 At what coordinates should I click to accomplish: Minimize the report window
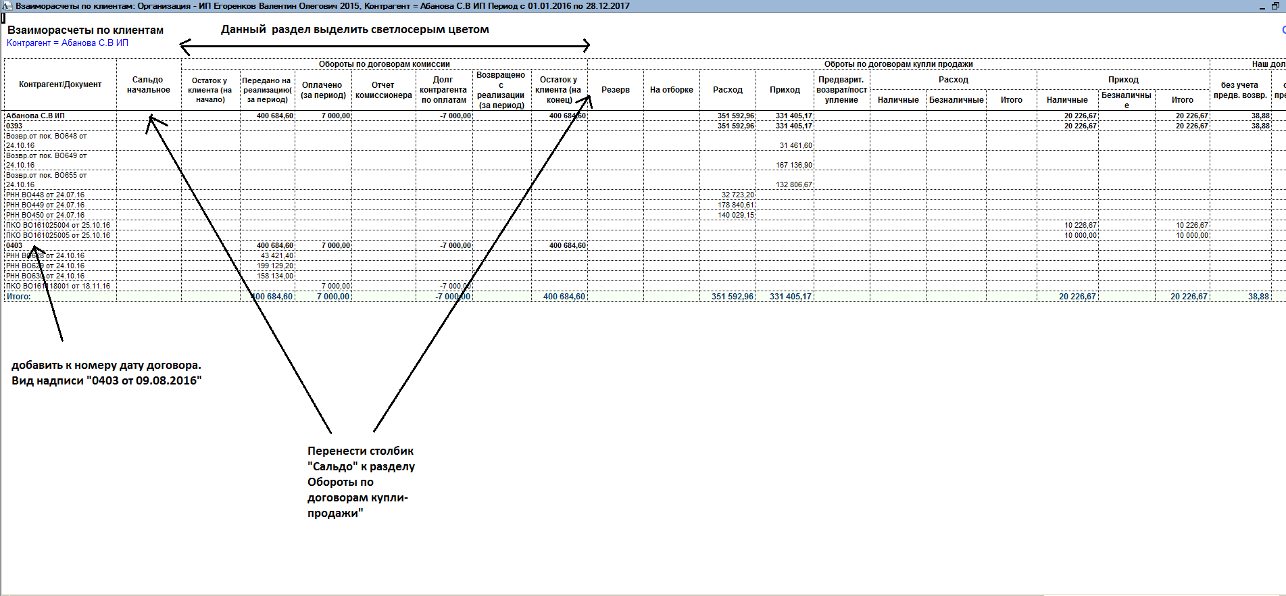pos(1262,6)
